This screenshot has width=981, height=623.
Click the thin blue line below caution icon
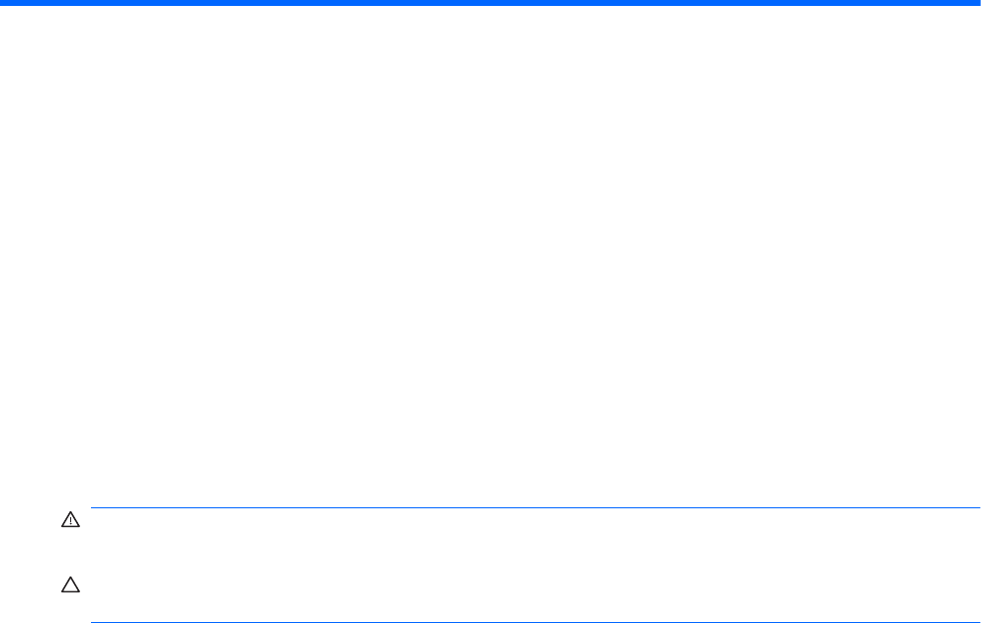[536, 622]
